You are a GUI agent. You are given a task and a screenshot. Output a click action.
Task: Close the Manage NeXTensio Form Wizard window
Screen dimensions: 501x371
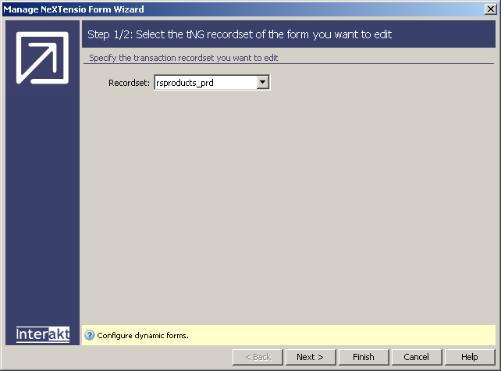pos(491,9)
